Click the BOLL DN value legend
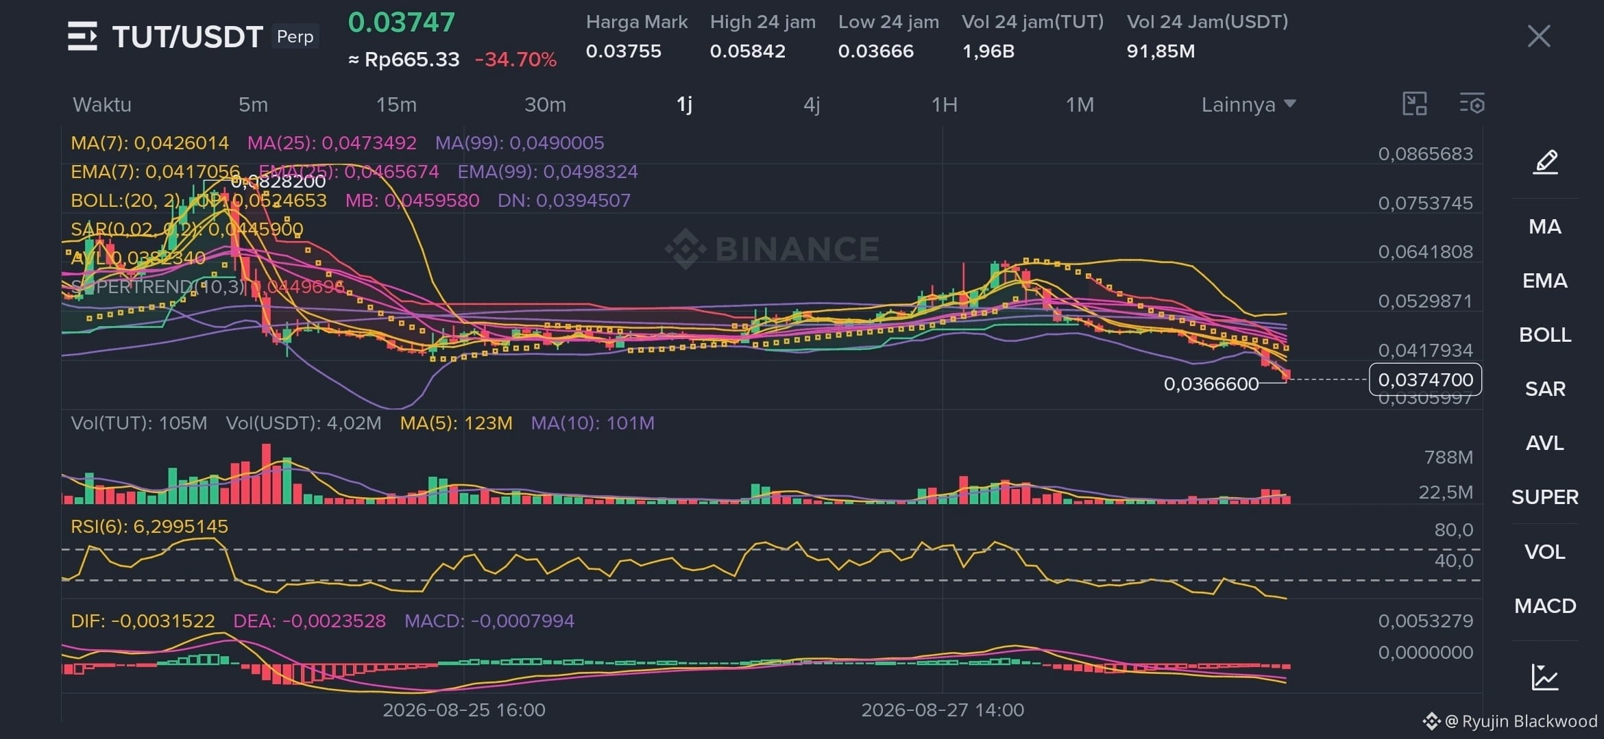This screenshot has width=1604, height=739. pos(563,201)
